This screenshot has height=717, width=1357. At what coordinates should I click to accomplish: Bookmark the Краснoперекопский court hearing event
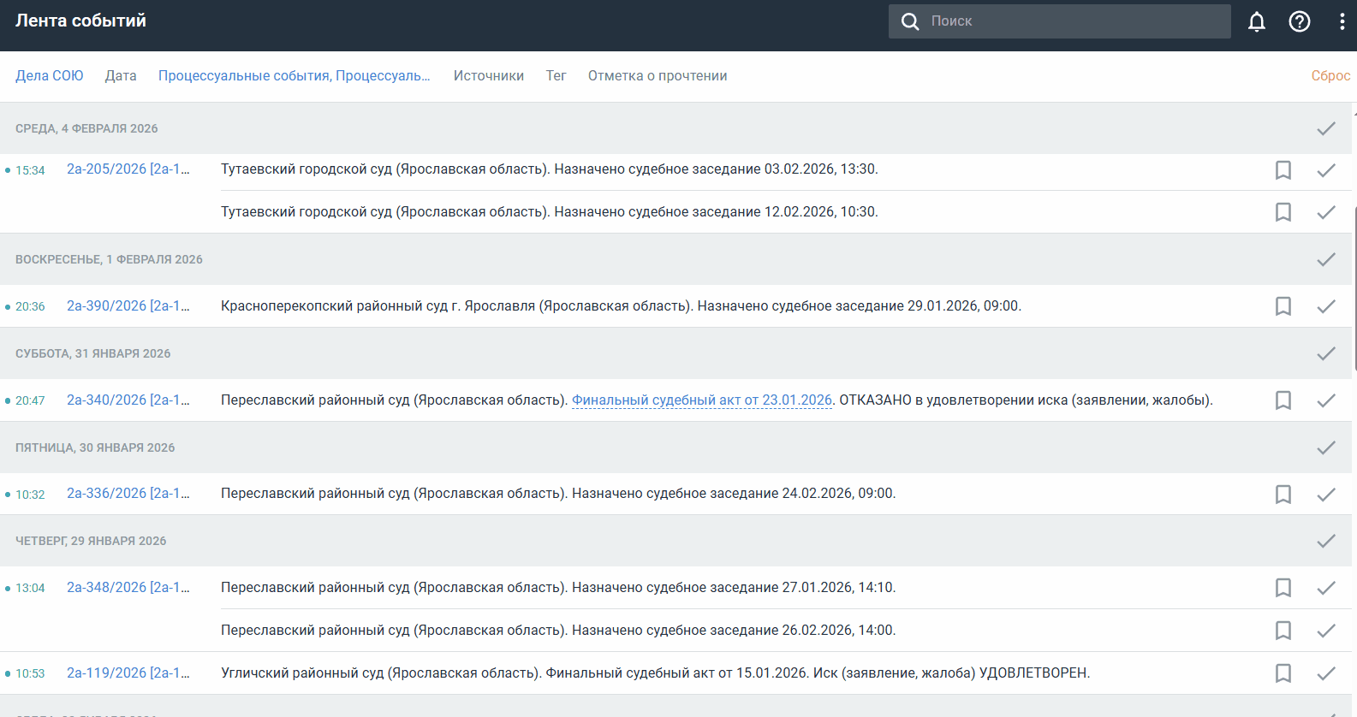(1283, 306)
